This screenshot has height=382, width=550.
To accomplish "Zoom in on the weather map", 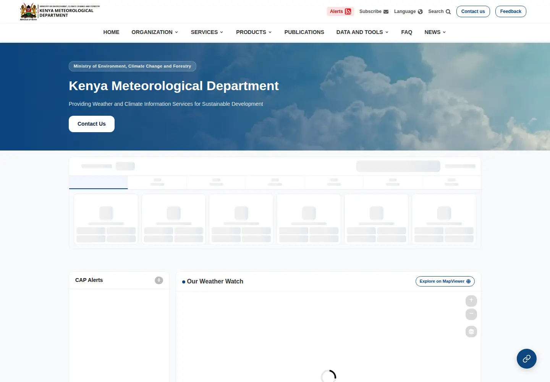I will (x=471, y=301).
